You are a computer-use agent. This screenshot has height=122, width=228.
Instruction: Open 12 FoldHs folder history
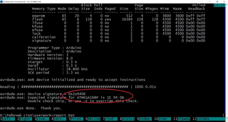coord(201,119)
